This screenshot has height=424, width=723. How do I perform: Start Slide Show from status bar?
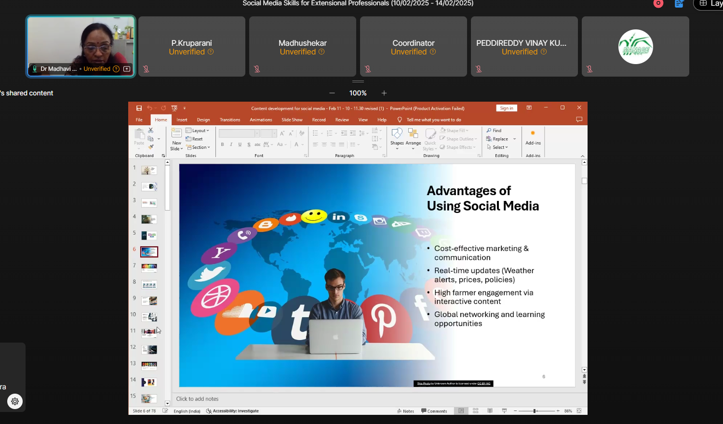[505, 411]
